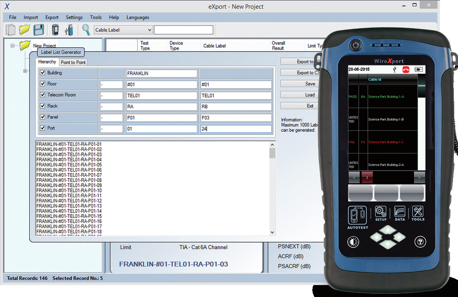
Task: Click the New Project toolbar icon with blank pages
Action: click(11, 30)
